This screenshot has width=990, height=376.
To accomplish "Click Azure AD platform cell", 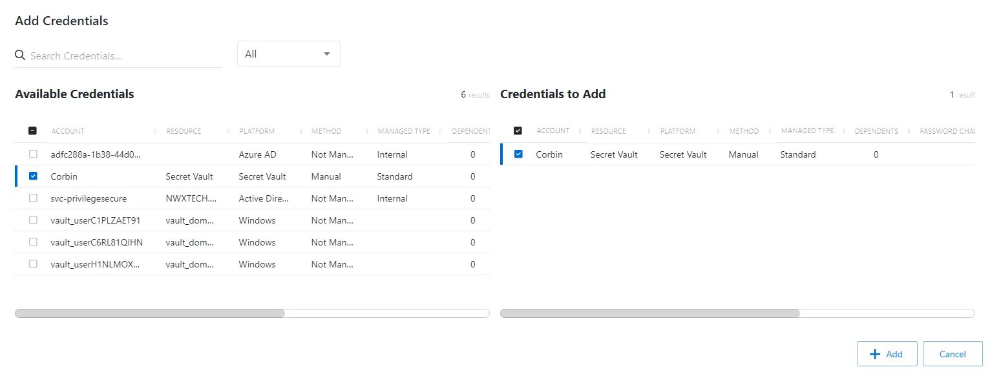I will click(258, 154).
